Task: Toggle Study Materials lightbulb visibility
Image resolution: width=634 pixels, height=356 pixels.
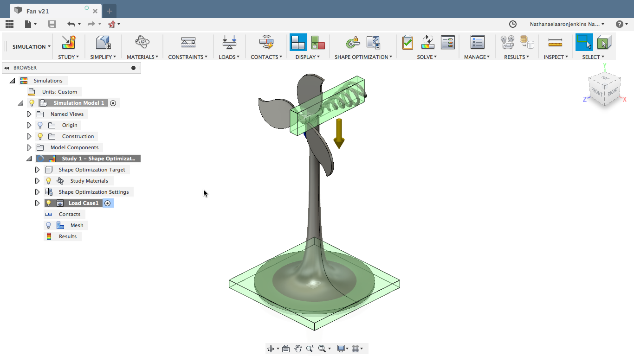Action: (49, 181)
